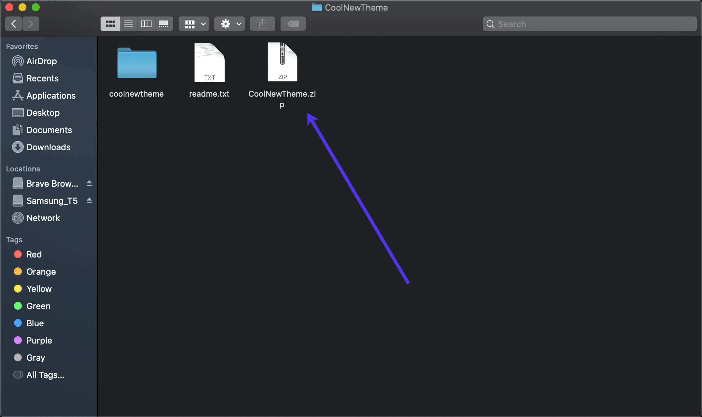Click the back navigation button
The height and width of the screenshot is (417, 702).
(x=13, y=23)
